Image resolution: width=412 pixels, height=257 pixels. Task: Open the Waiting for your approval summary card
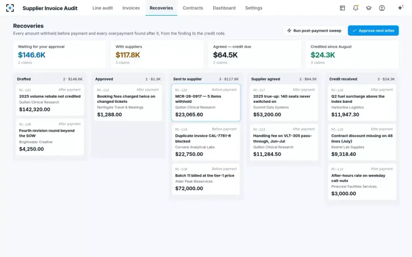click(x=60, y=54)
